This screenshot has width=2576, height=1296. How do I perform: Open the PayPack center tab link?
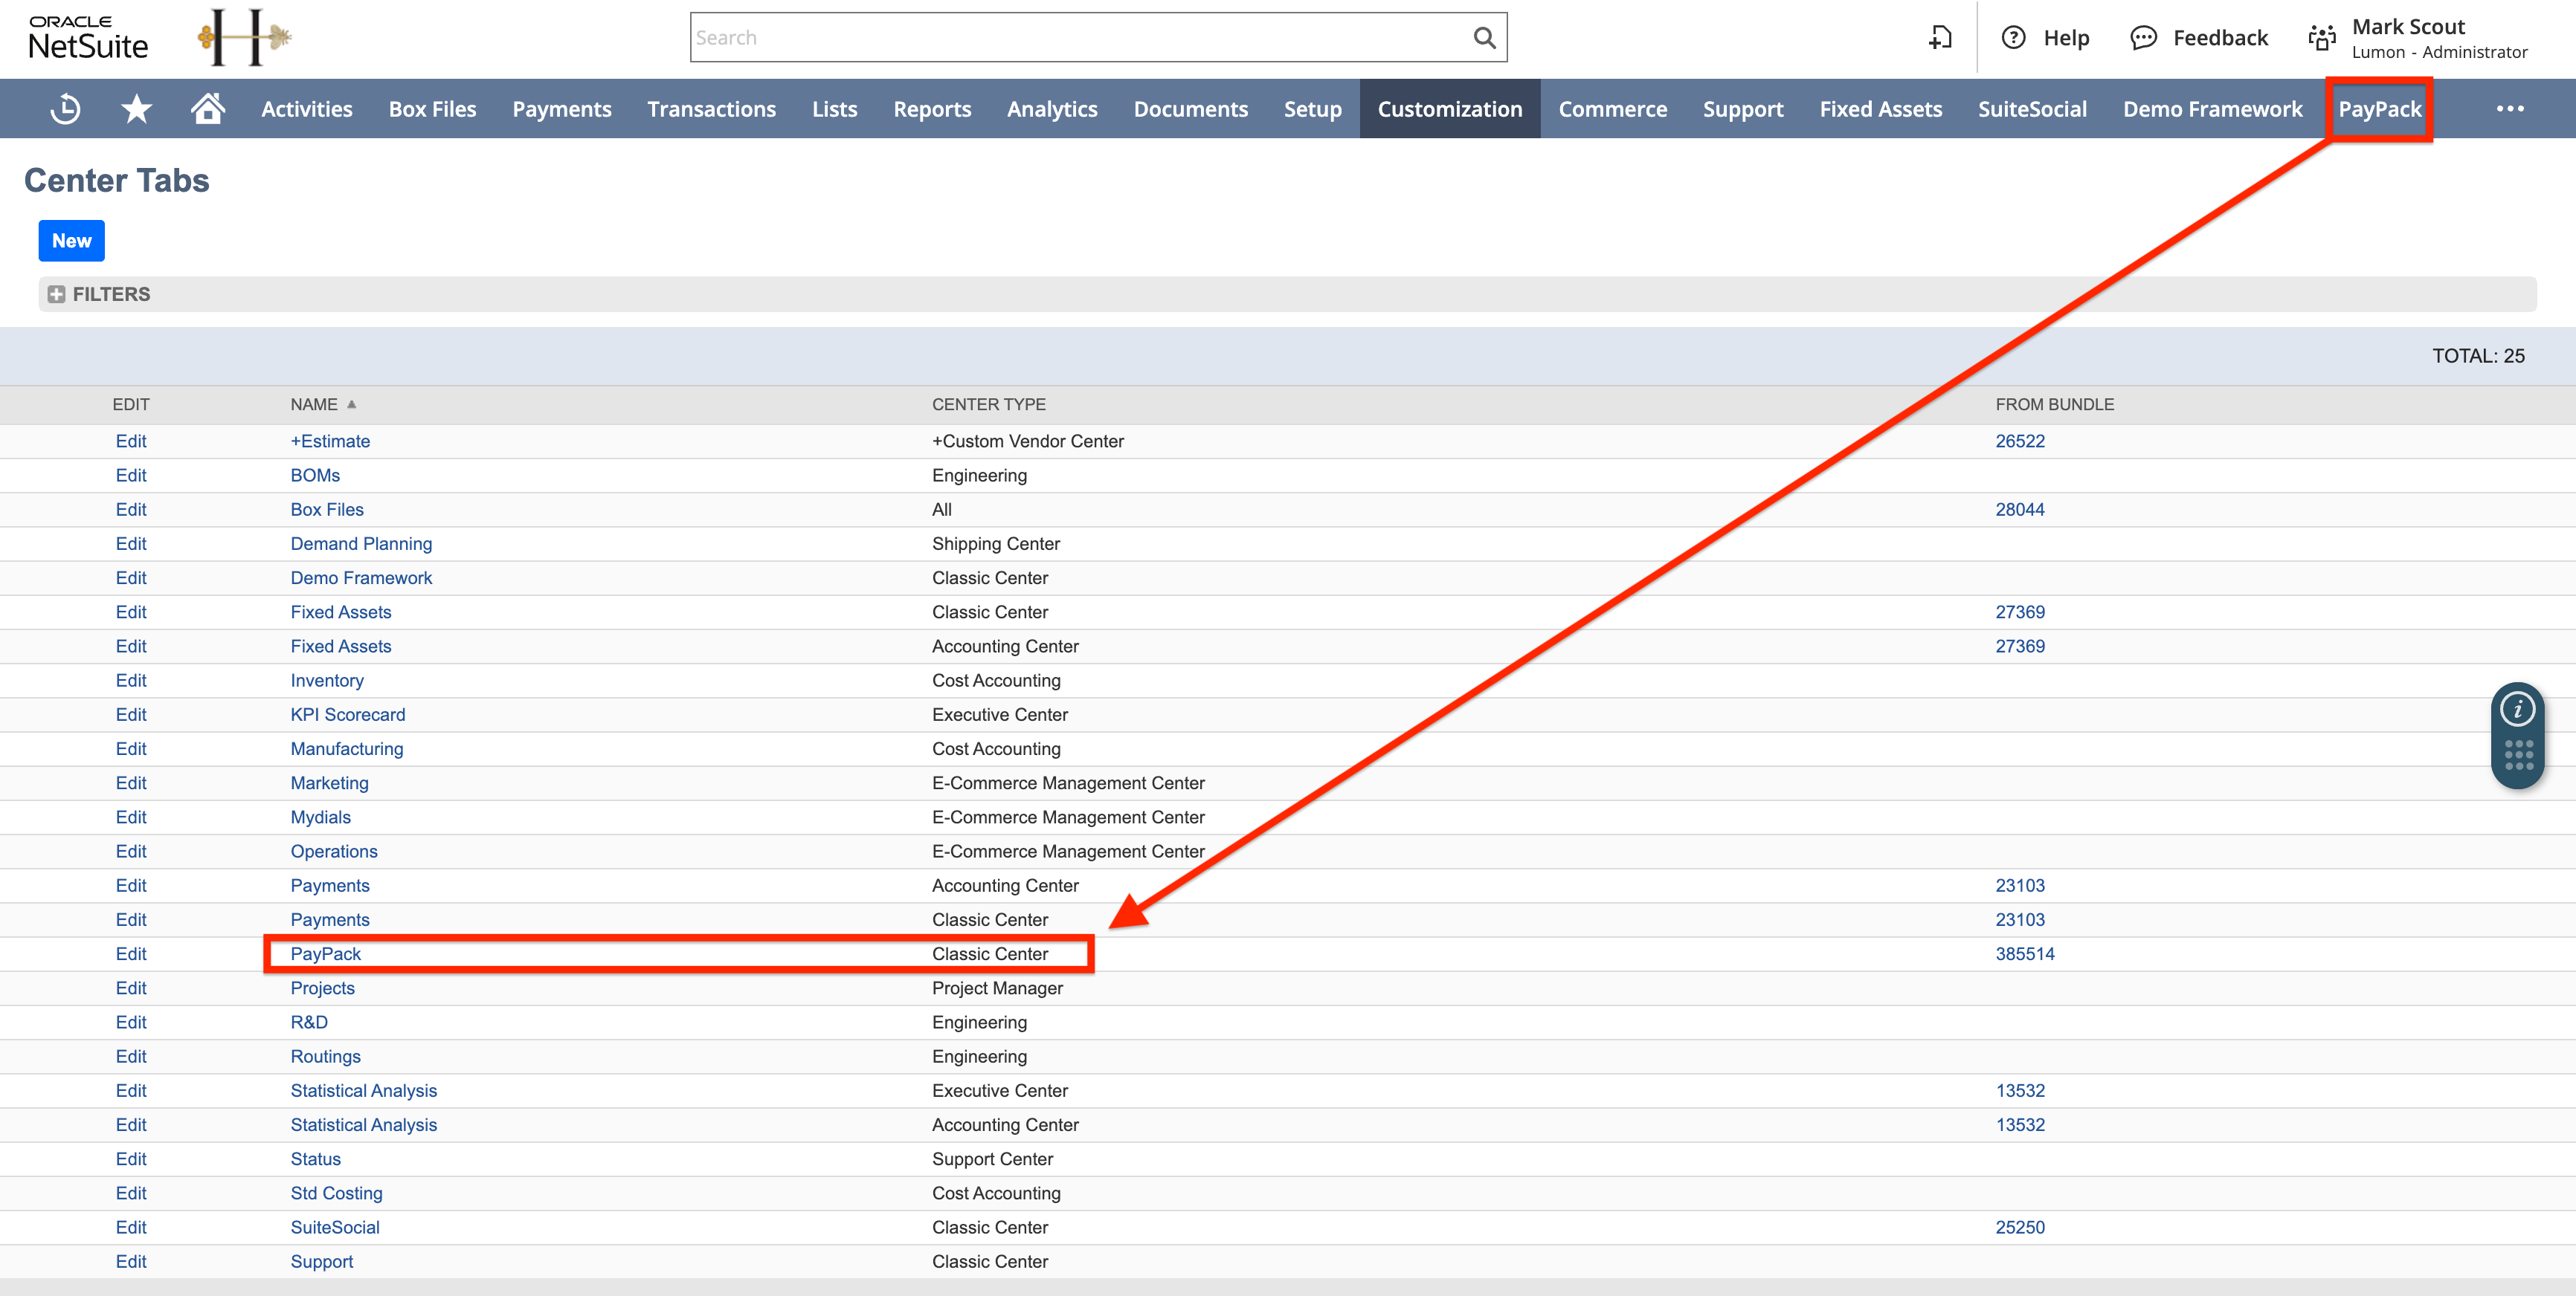(325, 953)
